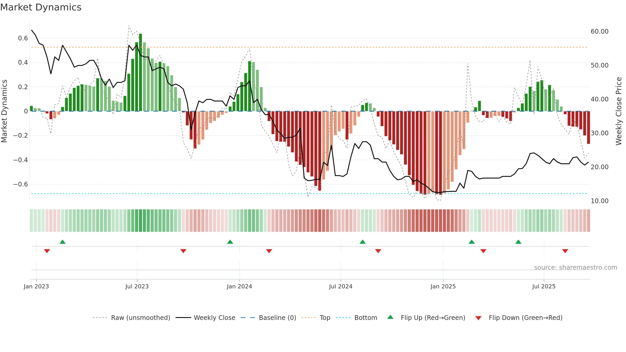Click the 0 baseline left axis tick
This screenshot has height=352, width=626.
[x=26, y=111]
